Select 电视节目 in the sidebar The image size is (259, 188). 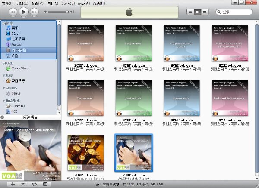pos(28,39)
